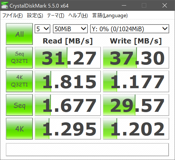
Task: Start the plain Seq benchmark
Action: click(19, 105)
